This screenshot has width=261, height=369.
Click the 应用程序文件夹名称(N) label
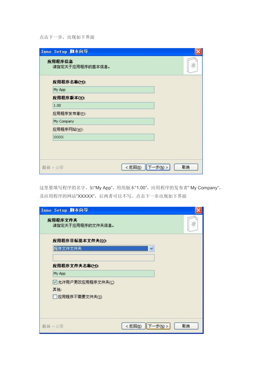(76, 266)
